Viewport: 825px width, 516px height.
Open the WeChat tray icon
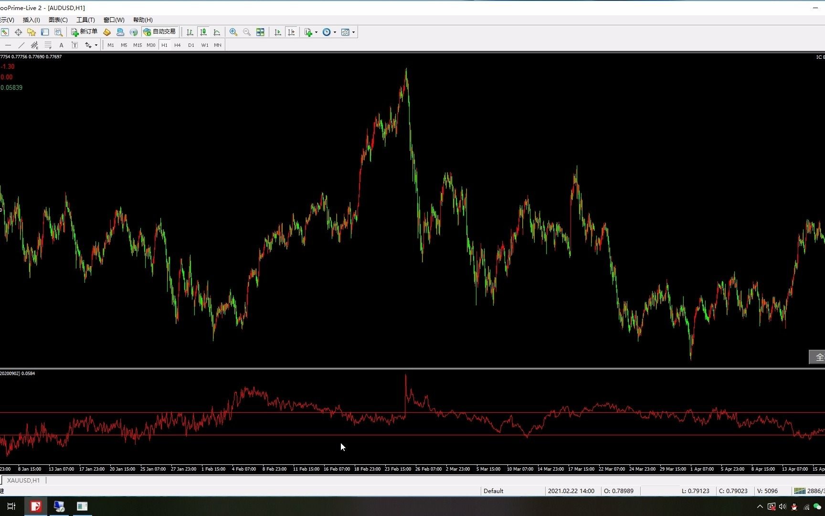click(x=817, y=506)
